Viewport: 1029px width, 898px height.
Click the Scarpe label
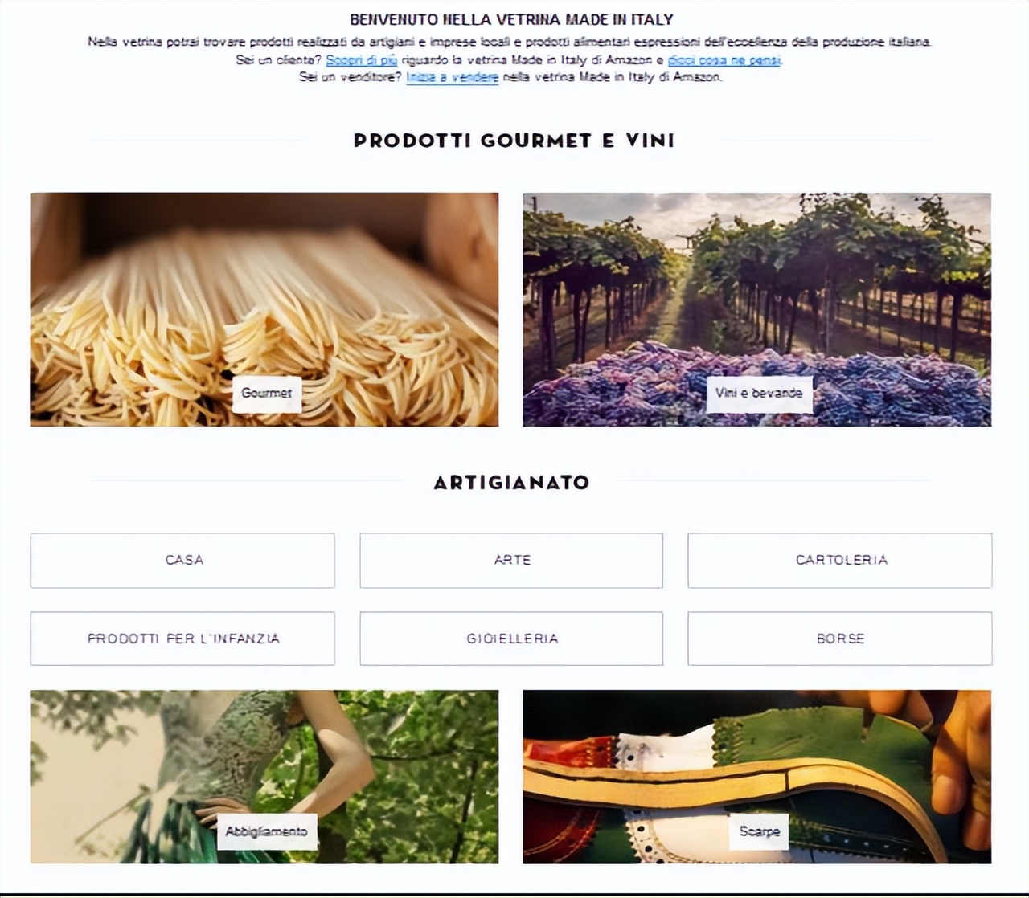tap(760, 831)
